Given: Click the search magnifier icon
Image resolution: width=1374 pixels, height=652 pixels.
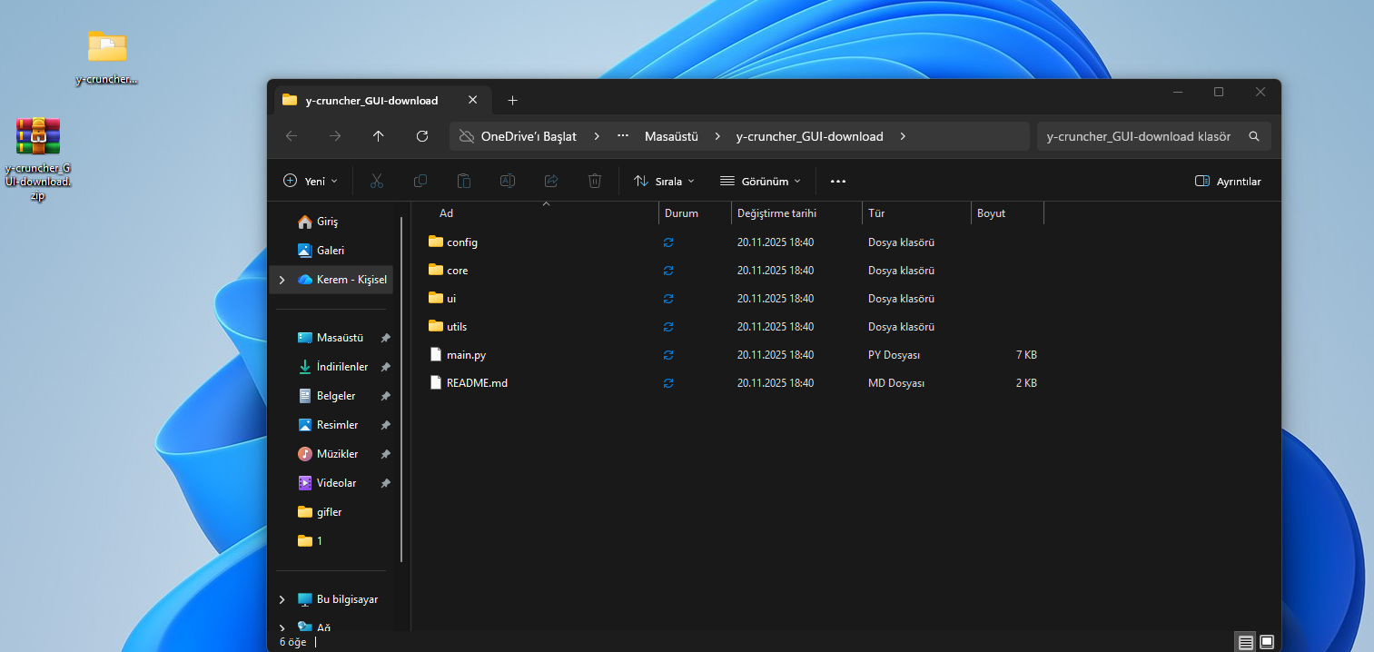Looking at the screenshot, I should [x=1254, y=136].
